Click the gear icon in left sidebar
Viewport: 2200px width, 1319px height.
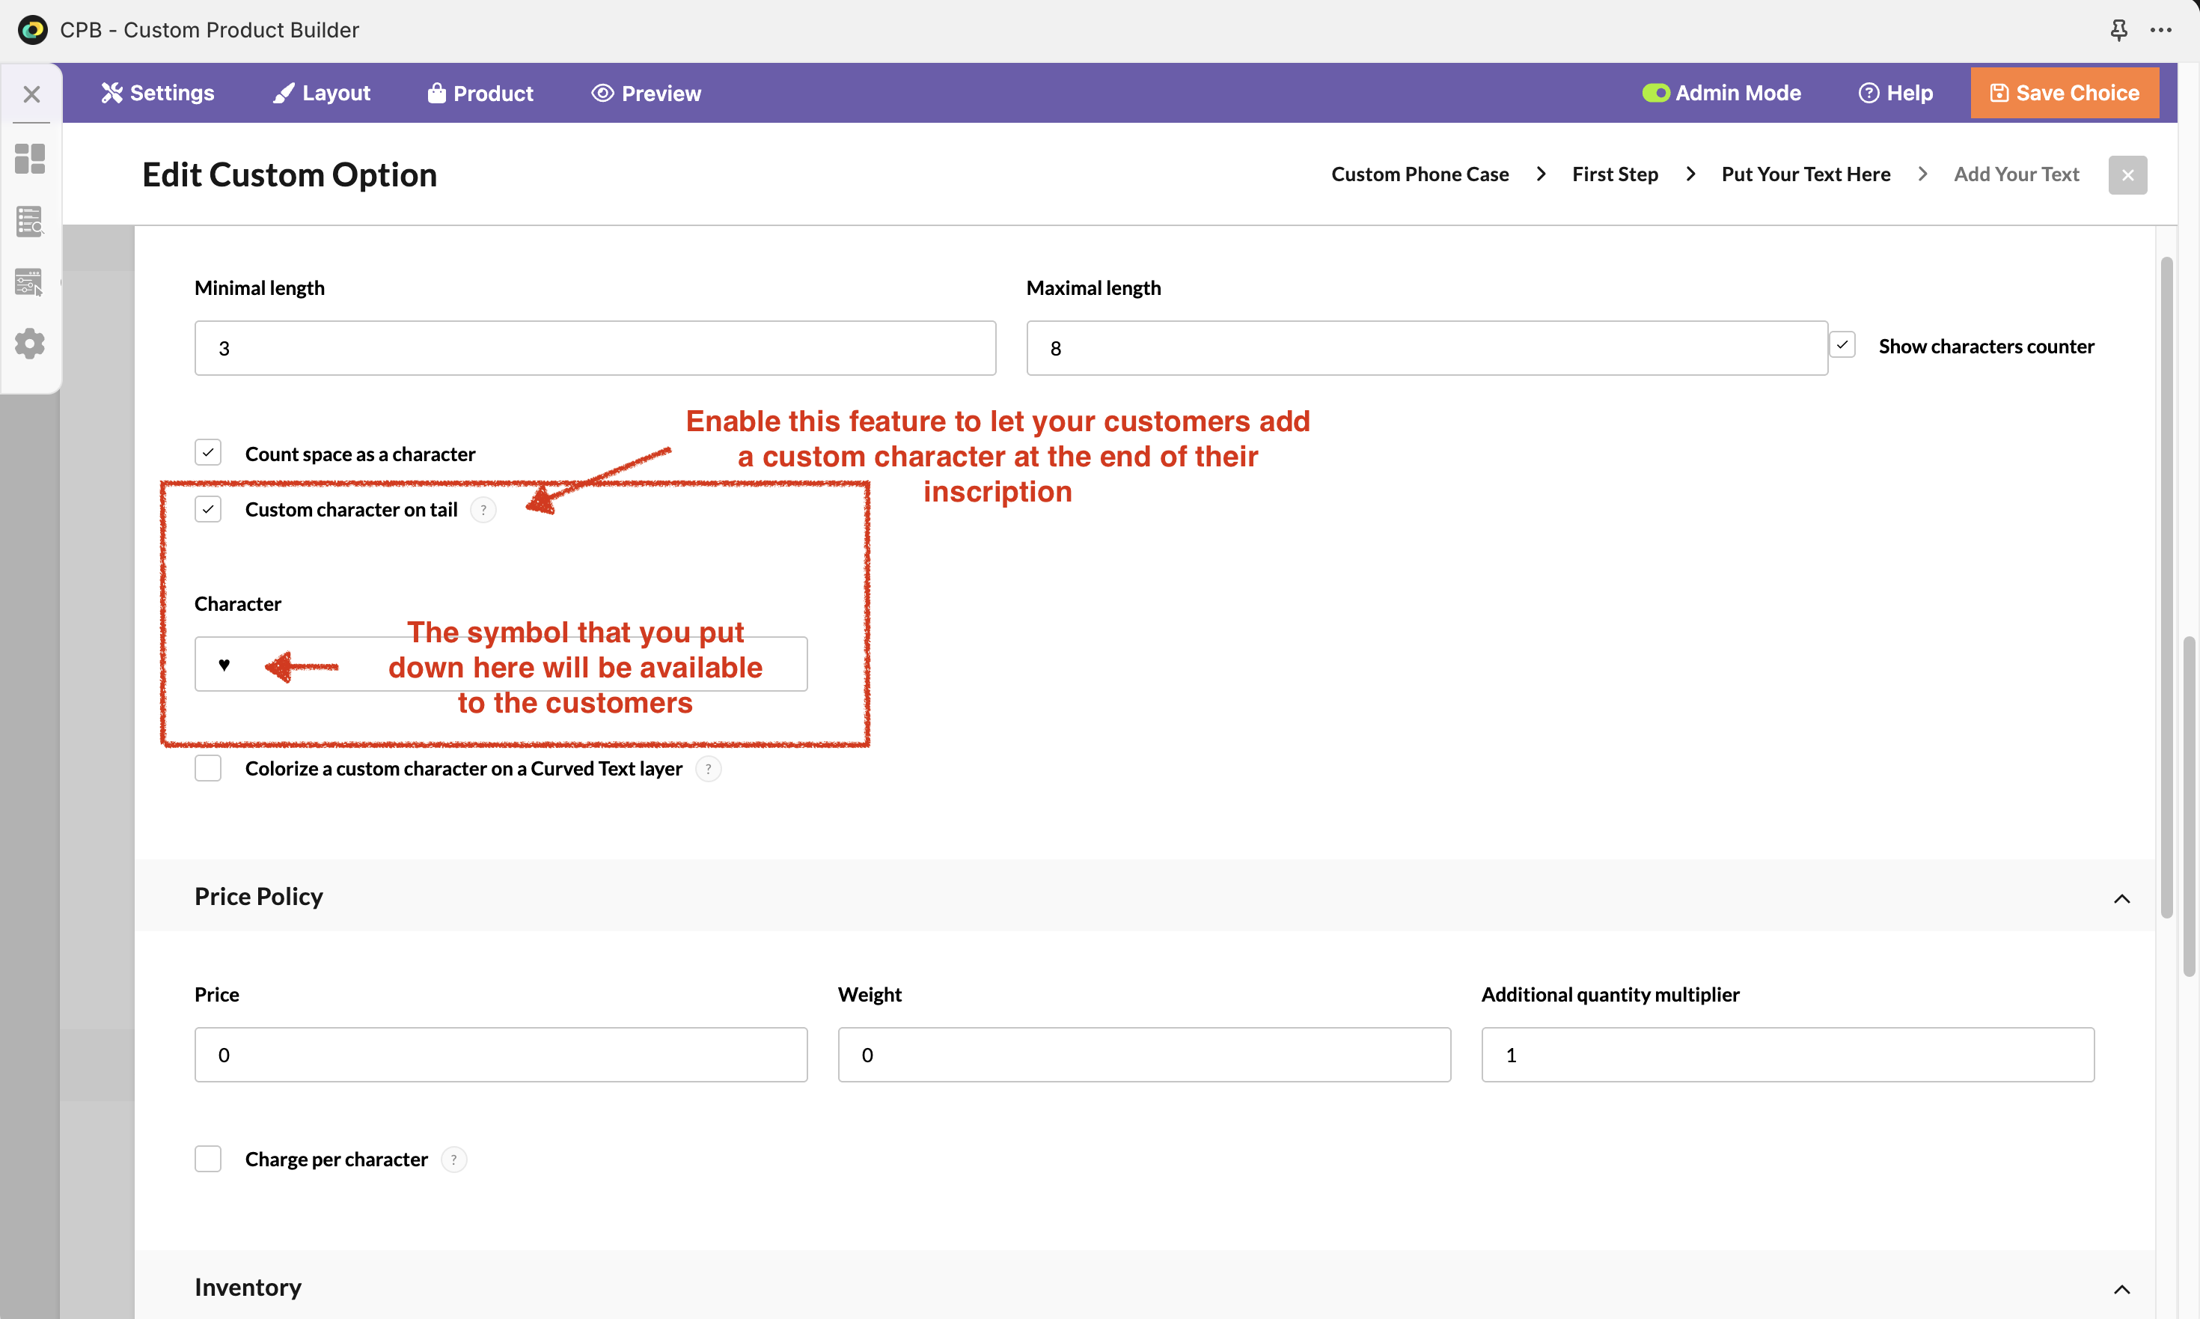(30, 343)
